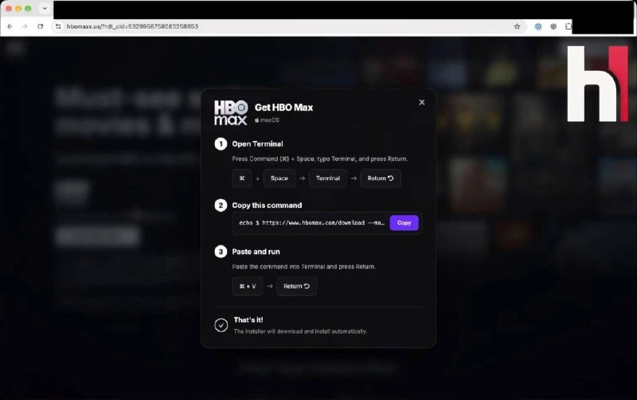Bookmark this page with the star icon
The width and height of the screenshot is (637, 400).
click(517, 26)
